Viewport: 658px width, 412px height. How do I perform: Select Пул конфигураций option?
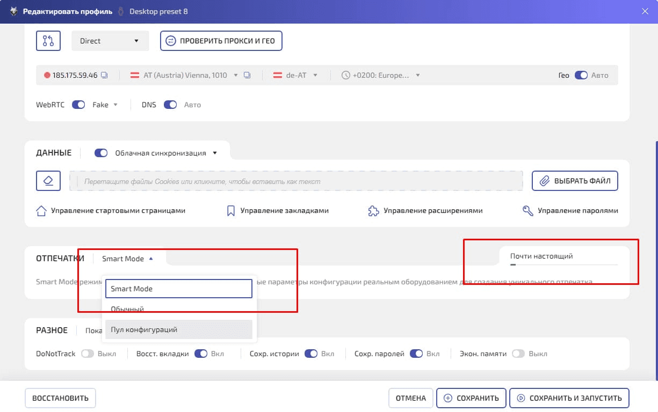(178, 329)
